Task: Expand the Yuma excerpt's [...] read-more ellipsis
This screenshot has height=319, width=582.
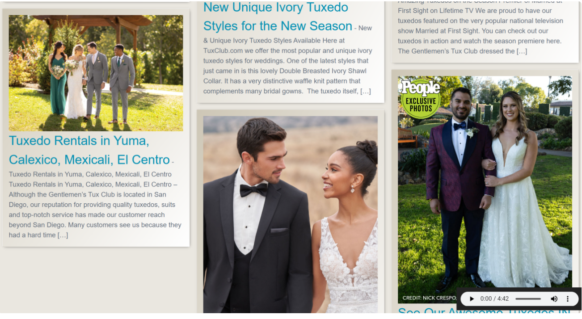Action: [x=63, y=235]
